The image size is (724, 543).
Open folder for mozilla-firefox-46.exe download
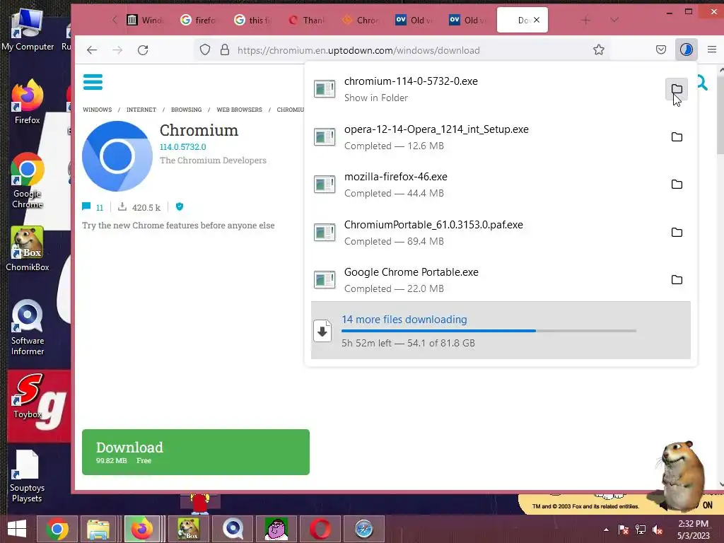coord(677,185)
